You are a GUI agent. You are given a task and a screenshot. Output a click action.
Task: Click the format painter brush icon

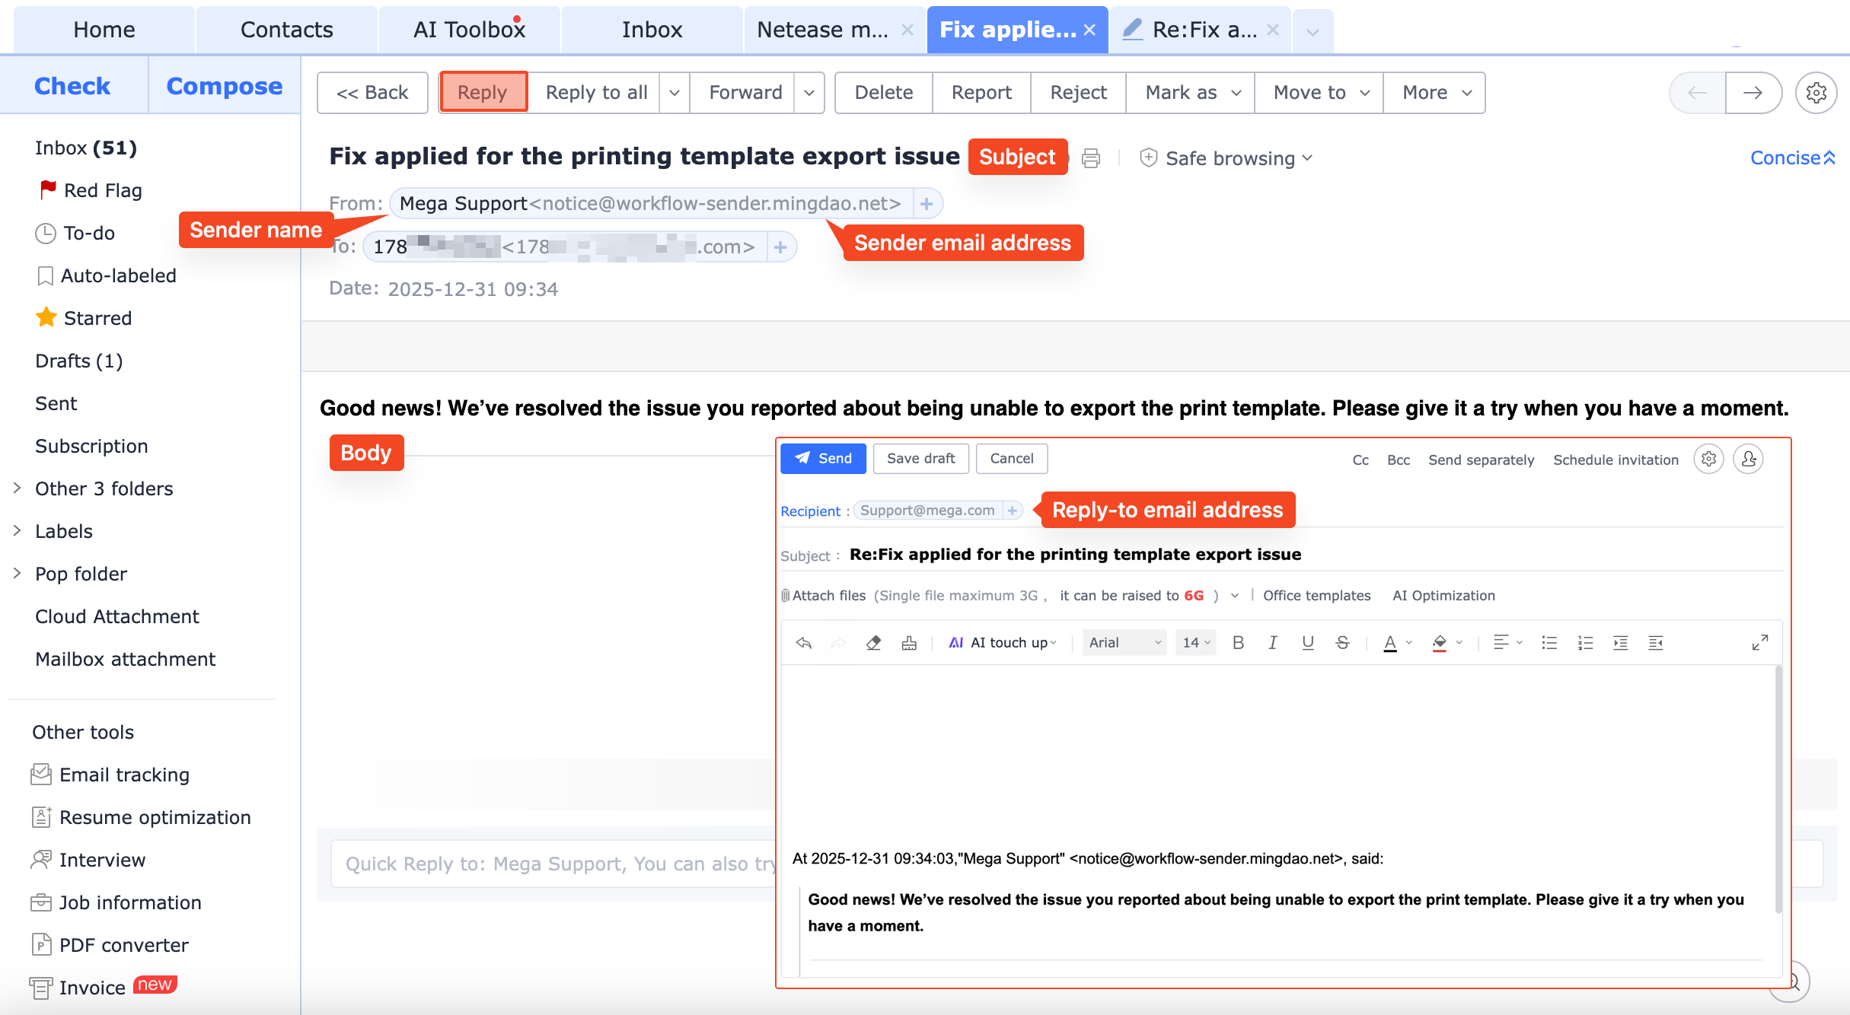tap(909, 643)
